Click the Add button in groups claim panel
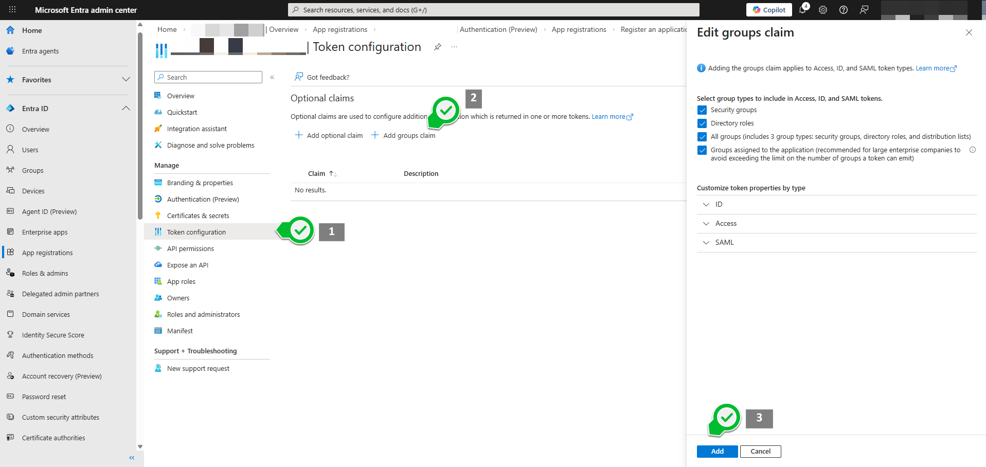This screenshot has height=467, width=986. pyautogui.click(x=717, y=452)
